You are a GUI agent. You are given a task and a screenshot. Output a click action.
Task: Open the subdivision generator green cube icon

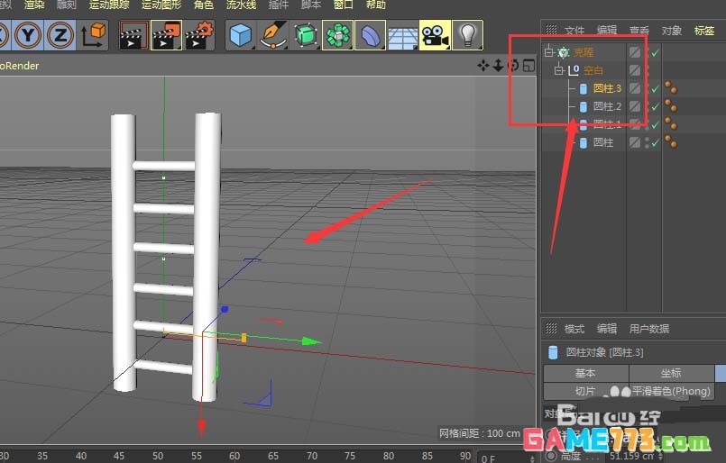305,35
